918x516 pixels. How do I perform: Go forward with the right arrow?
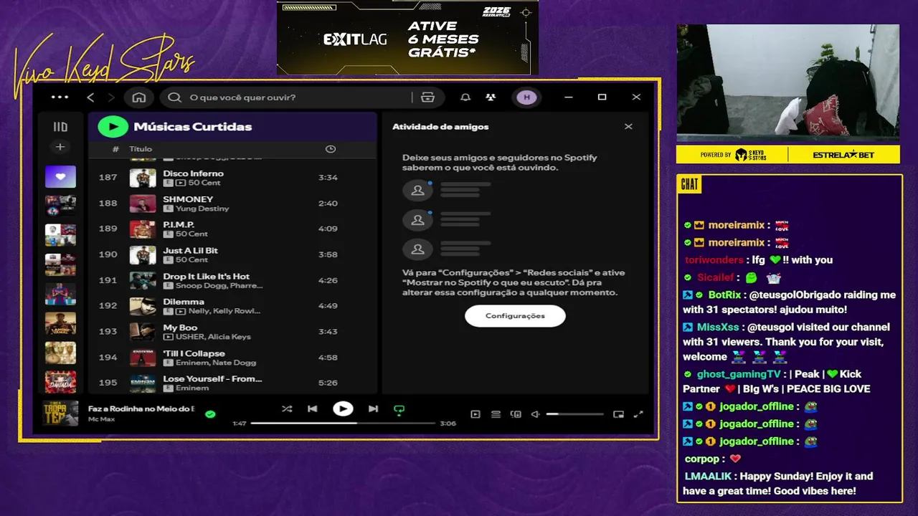click(111, 97)
